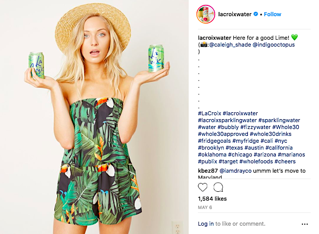This screenshot has height=234, width=319.
Task: Click the lacroixwater profile avatar
Action: coord(206,15)
